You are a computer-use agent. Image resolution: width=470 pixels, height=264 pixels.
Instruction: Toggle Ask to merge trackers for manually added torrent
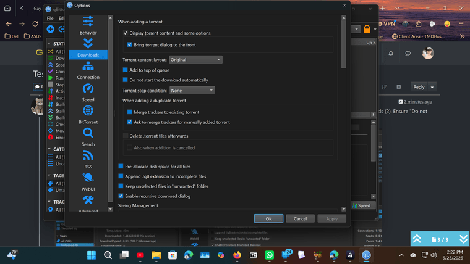(x=129, y=122)
